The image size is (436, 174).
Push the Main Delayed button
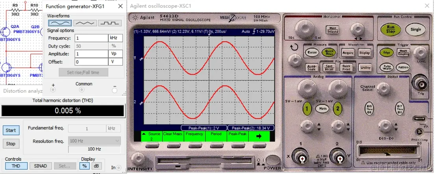tap(332, 30)
